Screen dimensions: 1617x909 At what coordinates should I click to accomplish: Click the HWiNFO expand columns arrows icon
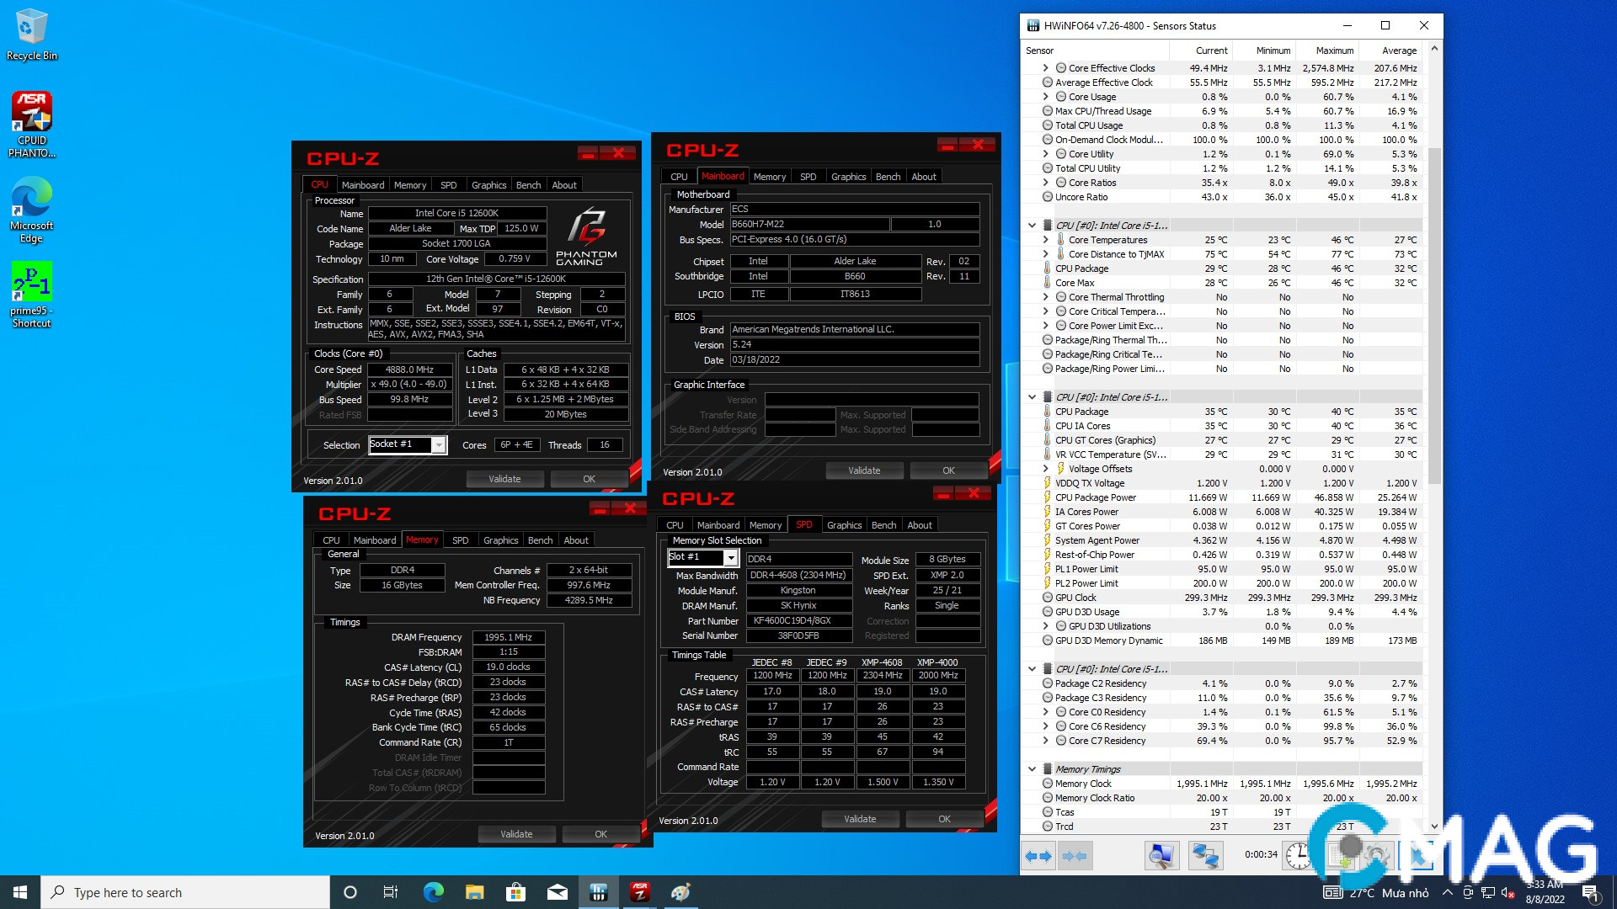1038,856
